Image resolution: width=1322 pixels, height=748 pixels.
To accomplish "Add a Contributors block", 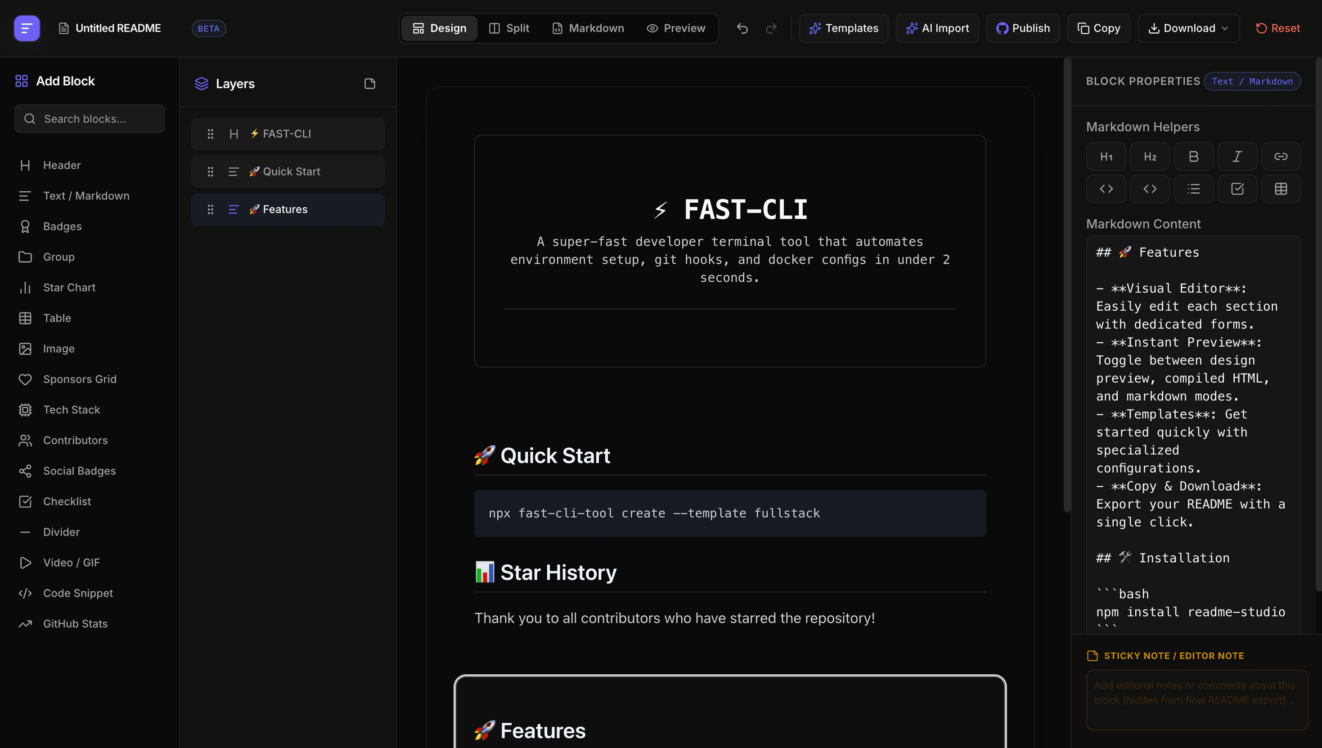I will (x=90, y=440).
